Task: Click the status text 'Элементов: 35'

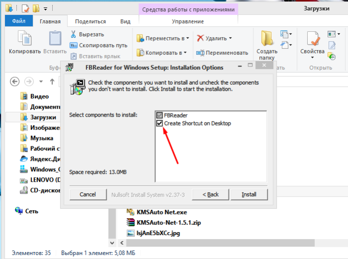Action: pyautogui.click(x=31, y=253)
